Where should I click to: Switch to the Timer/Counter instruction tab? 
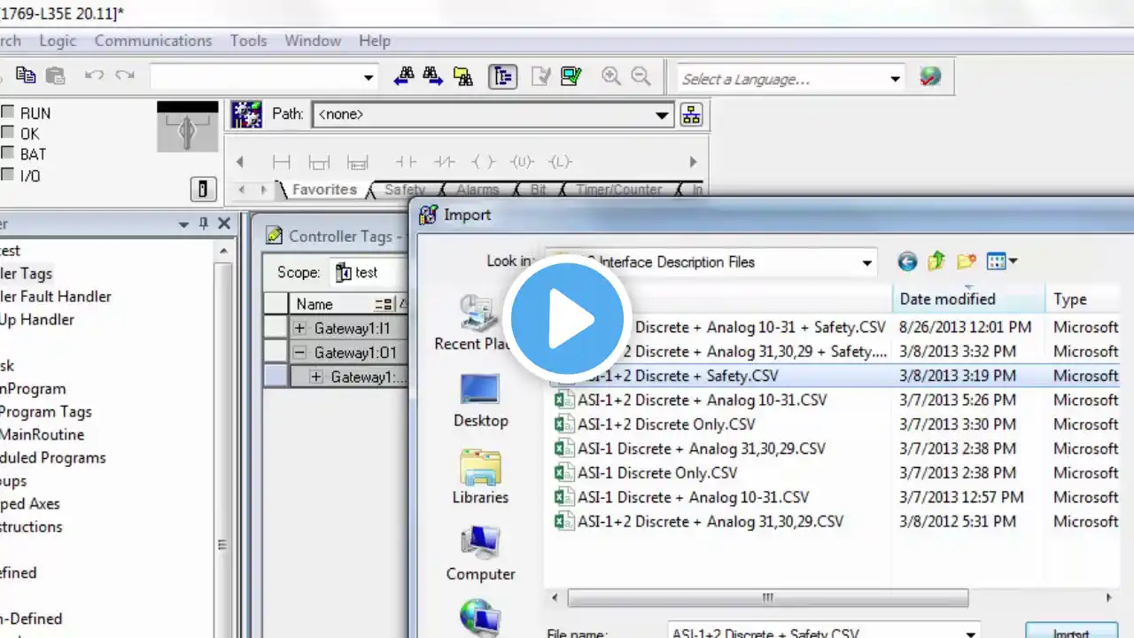click(x=619, y=190)
